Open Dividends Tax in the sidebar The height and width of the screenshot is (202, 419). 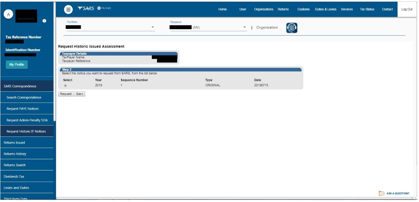point(27,177)
